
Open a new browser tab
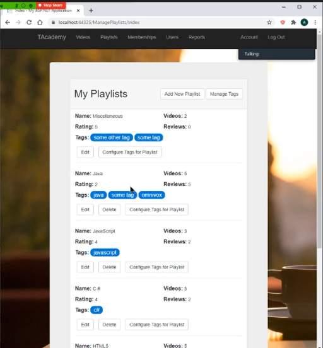(91, 11)
